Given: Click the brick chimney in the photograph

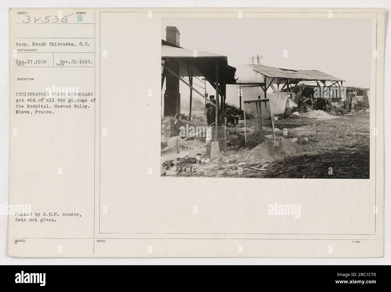Looking at the screenshot, I should pos(173,35).
